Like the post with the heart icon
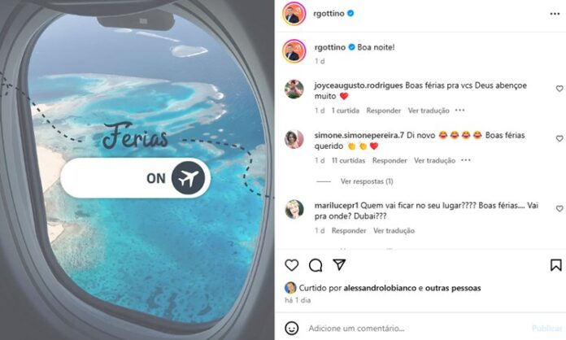Viewport: 566px width, 340px height. pyautogui.click(x=292, y=265)
